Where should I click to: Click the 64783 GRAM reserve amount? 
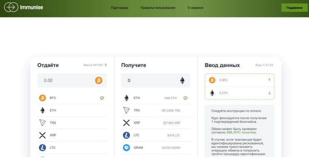(171, 148)
